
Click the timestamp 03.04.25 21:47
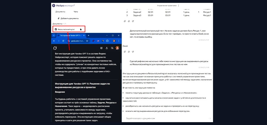204,40
